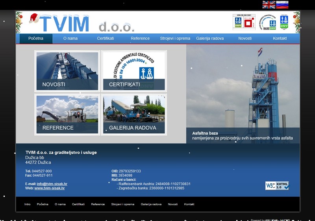
Task: Open the REFERENCE thumbnail tile
Action: pos(67,114)
